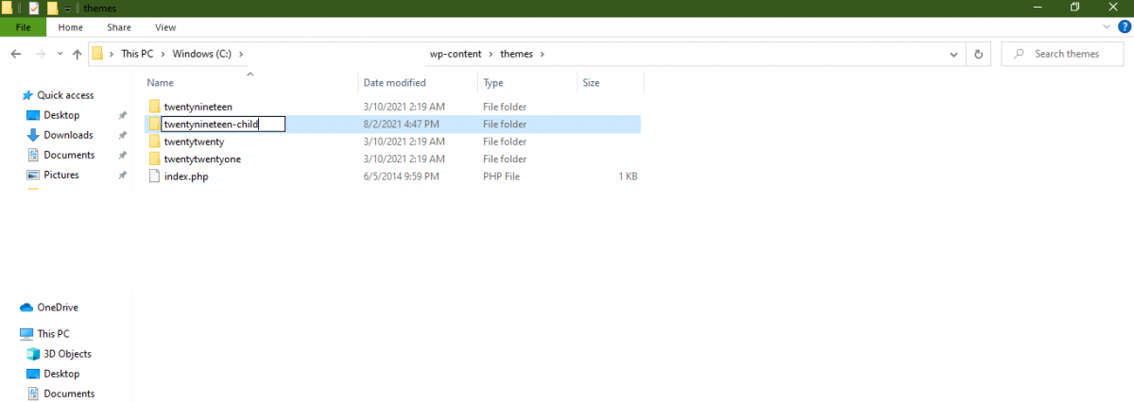Click the wp-content breadcrumb
The height and width of the screenshot is (402, 1134).
pos(456,54)
